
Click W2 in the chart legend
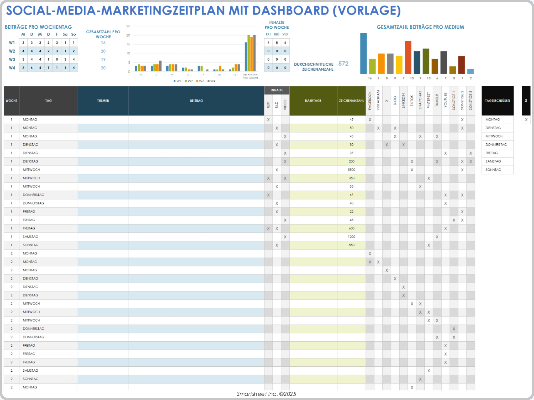(189, 81)
